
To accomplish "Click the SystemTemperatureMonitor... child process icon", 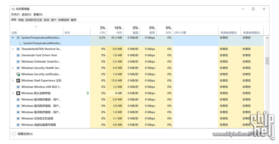I will (20, 43).
